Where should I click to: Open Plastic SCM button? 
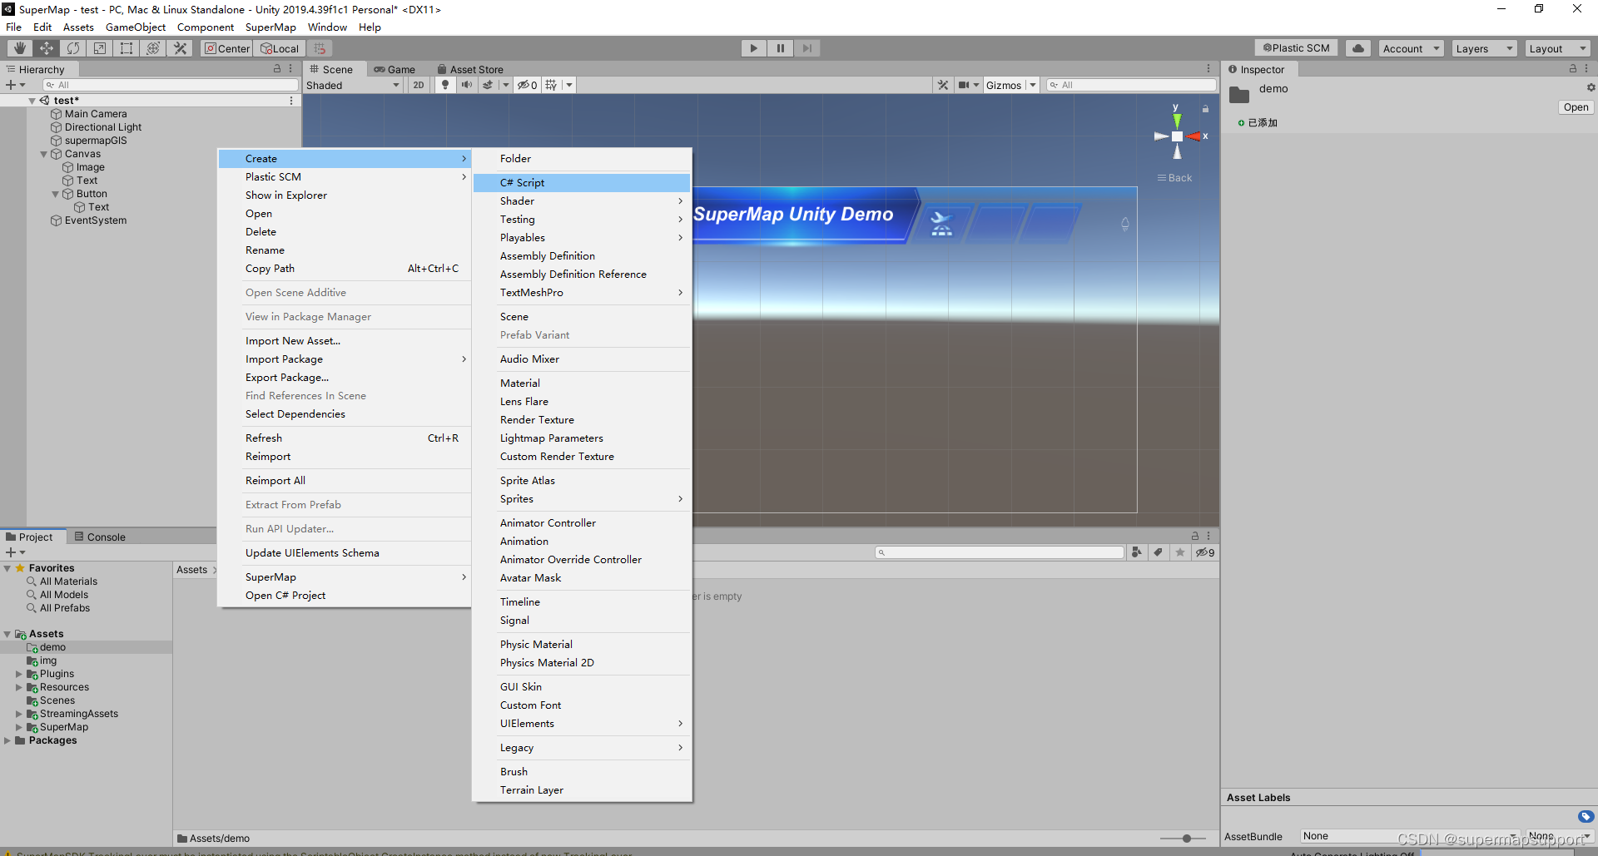point(1297,48)
